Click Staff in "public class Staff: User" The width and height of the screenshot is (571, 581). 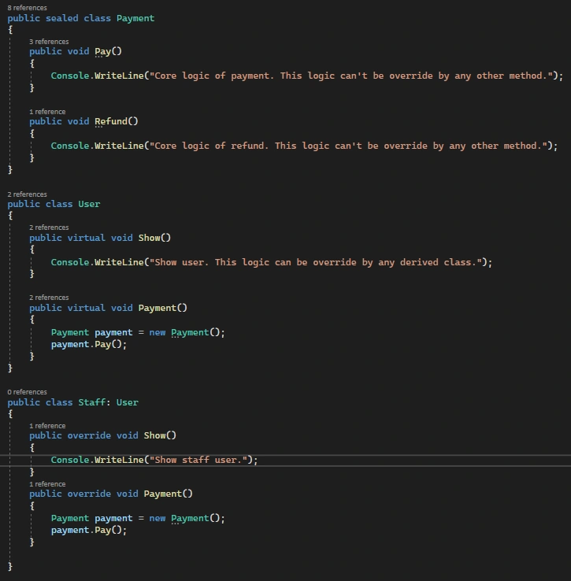(x=91, y=402)
